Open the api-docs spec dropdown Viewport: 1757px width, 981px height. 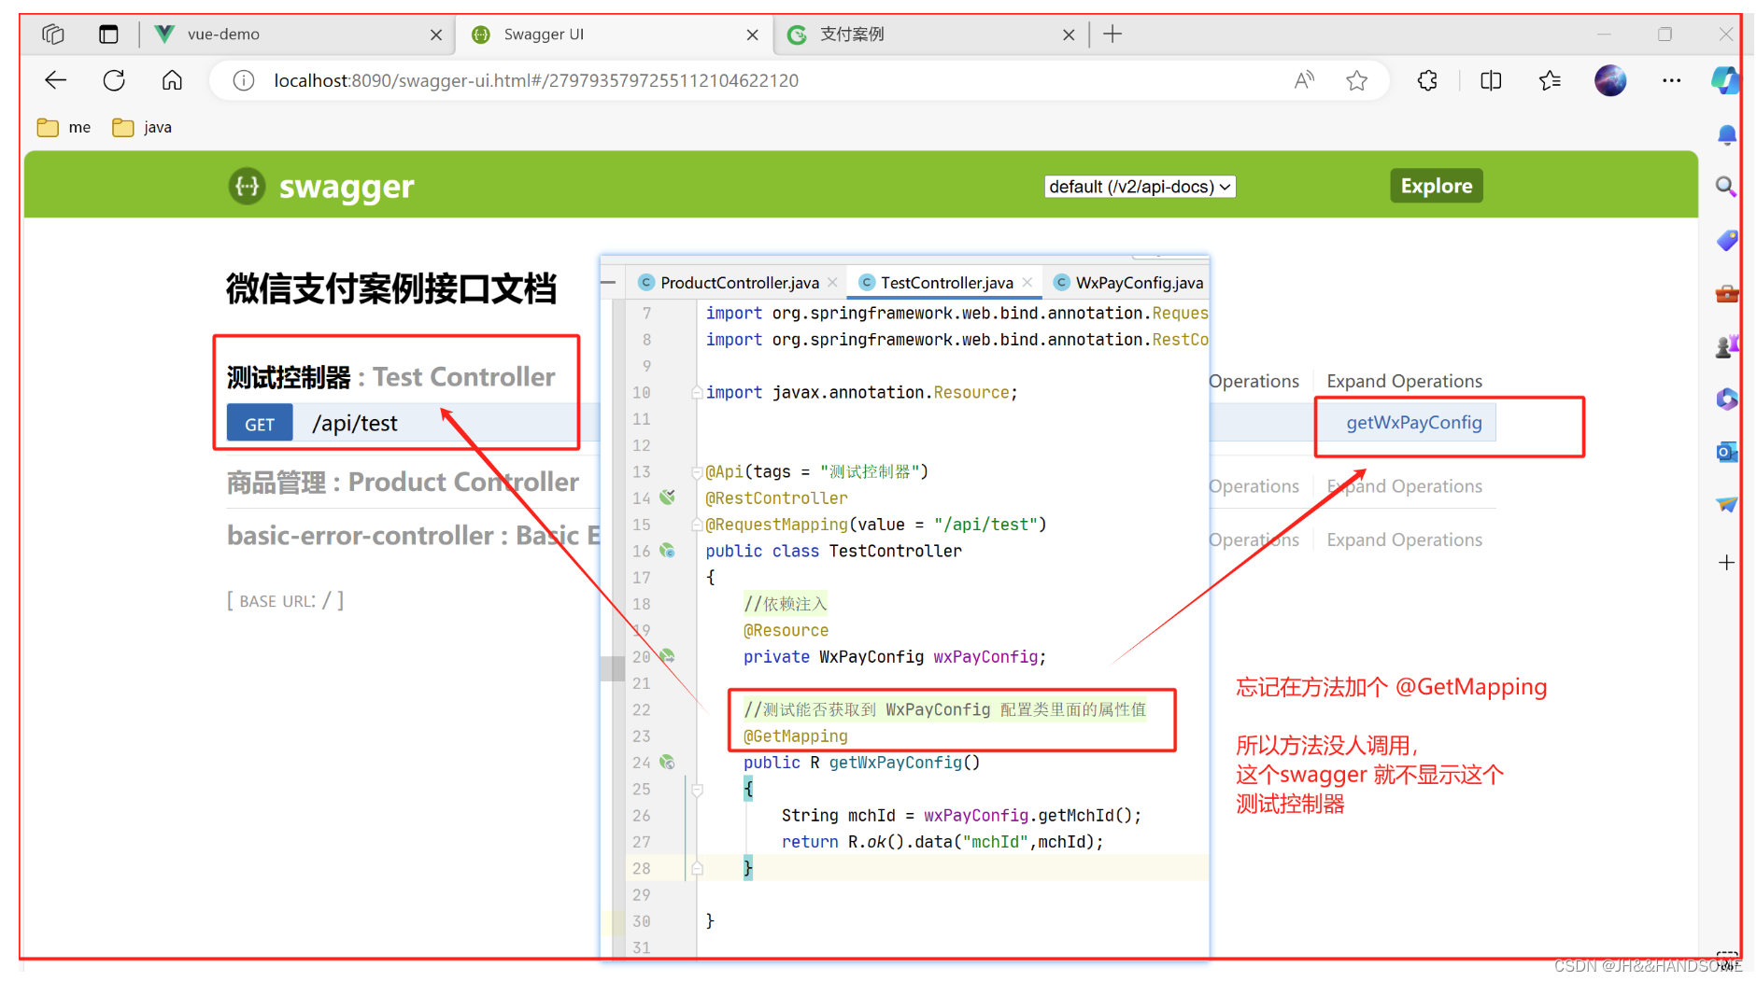click(x=1140, y=187)
